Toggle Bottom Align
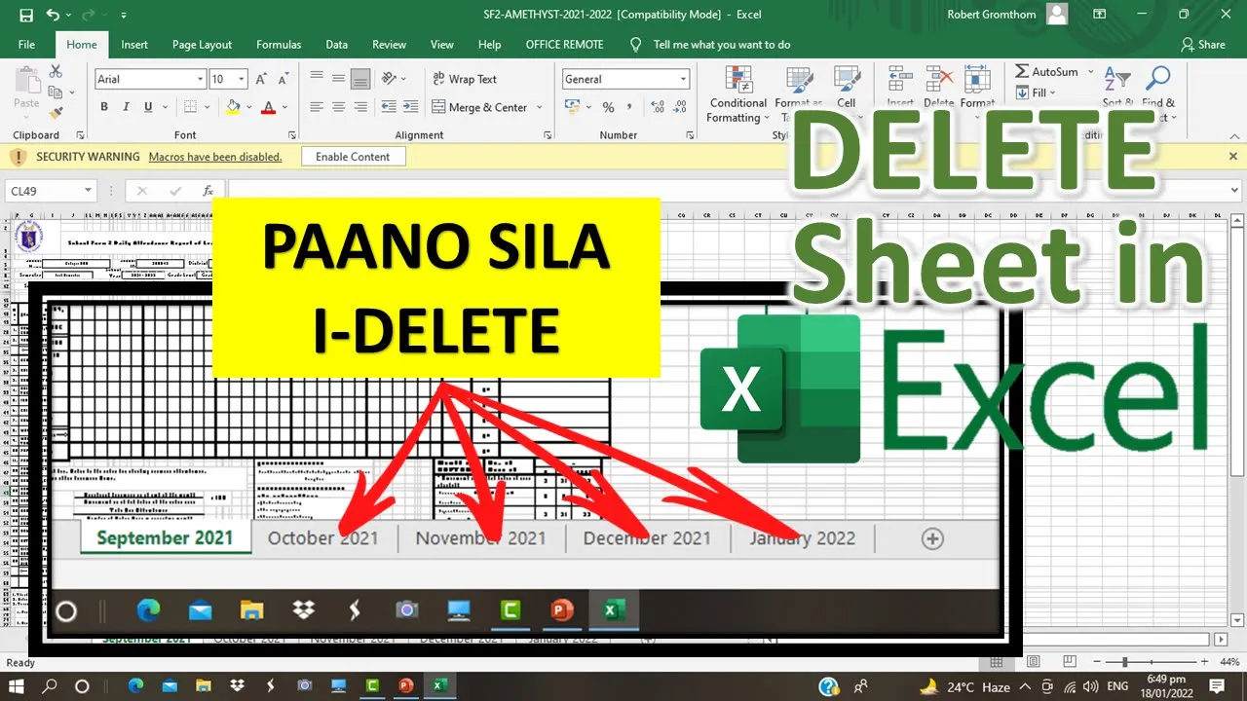This screenshot has width=1247, height=701. tap(360, 79)
